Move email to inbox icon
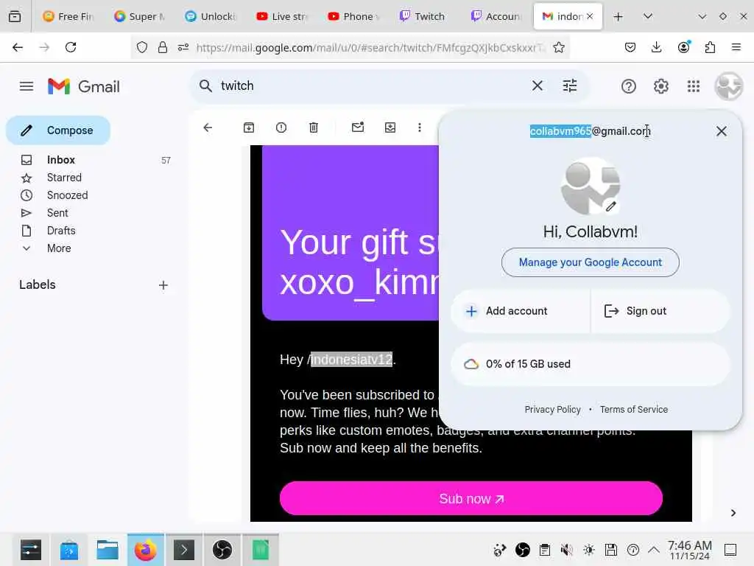Viewport: 754px width, 566px height. [x=390, y=127]
